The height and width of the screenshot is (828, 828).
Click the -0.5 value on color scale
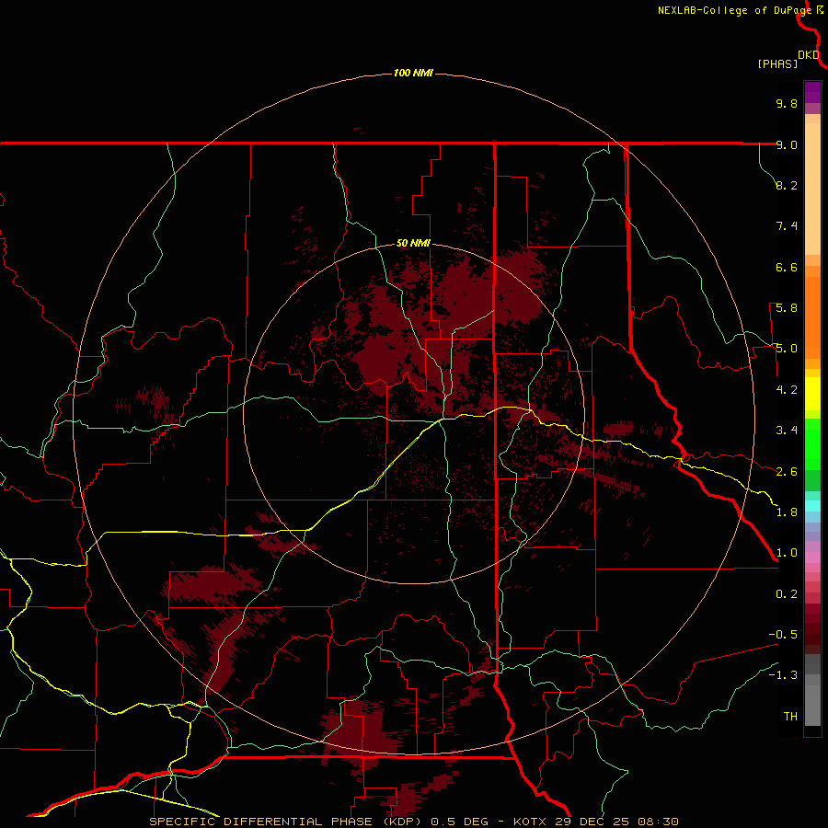(783, 635)
